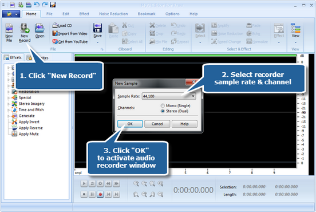Click the Crop editing button
316x212 pixels.
(x=156, y=33)
